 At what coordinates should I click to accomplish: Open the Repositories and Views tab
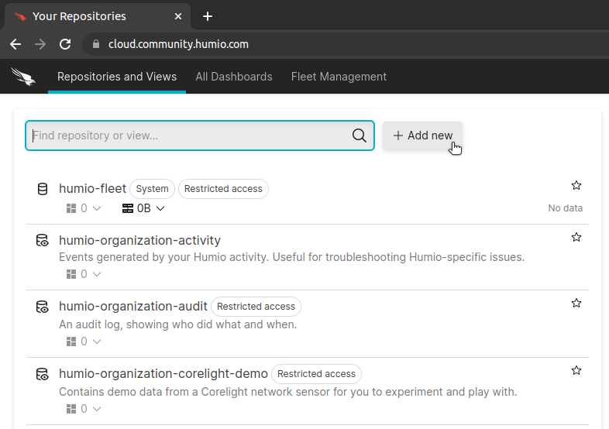coord(117,77)
